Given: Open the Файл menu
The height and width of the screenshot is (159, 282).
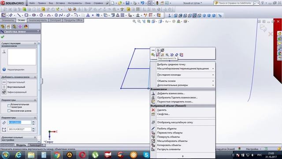Looking at the screenshot, I should click(x=32, y=3).
